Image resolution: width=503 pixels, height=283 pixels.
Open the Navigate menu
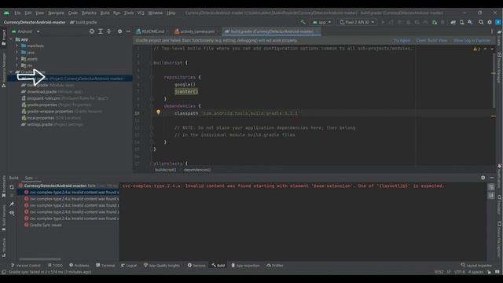pos(56,13)
